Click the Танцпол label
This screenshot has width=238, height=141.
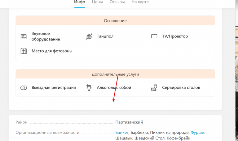click(x=105, y=36)
